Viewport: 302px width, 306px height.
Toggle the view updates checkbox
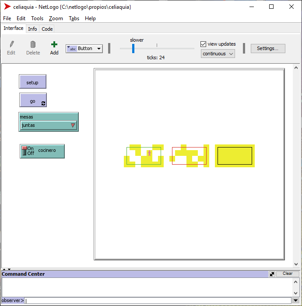(203, 44)
